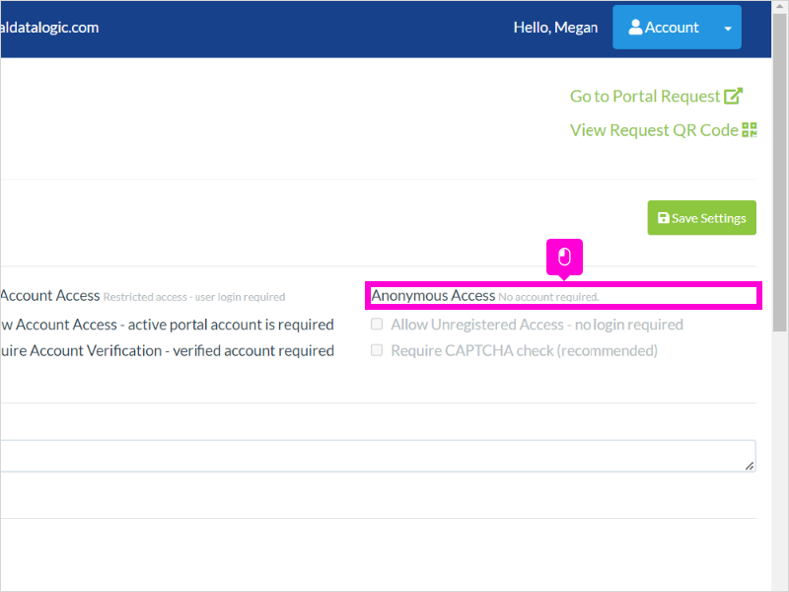Click the vertical scrollbar thumb

click(779, 172)
